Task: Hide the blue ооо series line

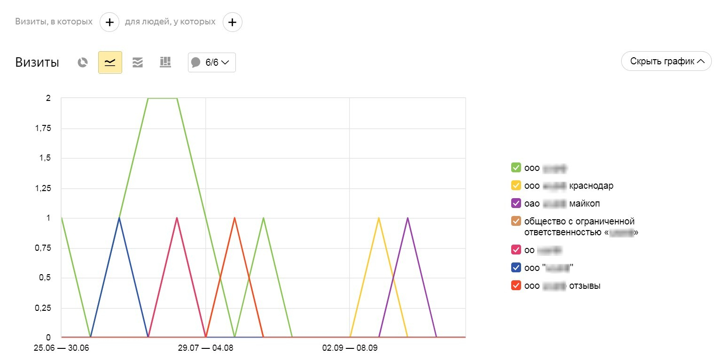Action: 515,268
